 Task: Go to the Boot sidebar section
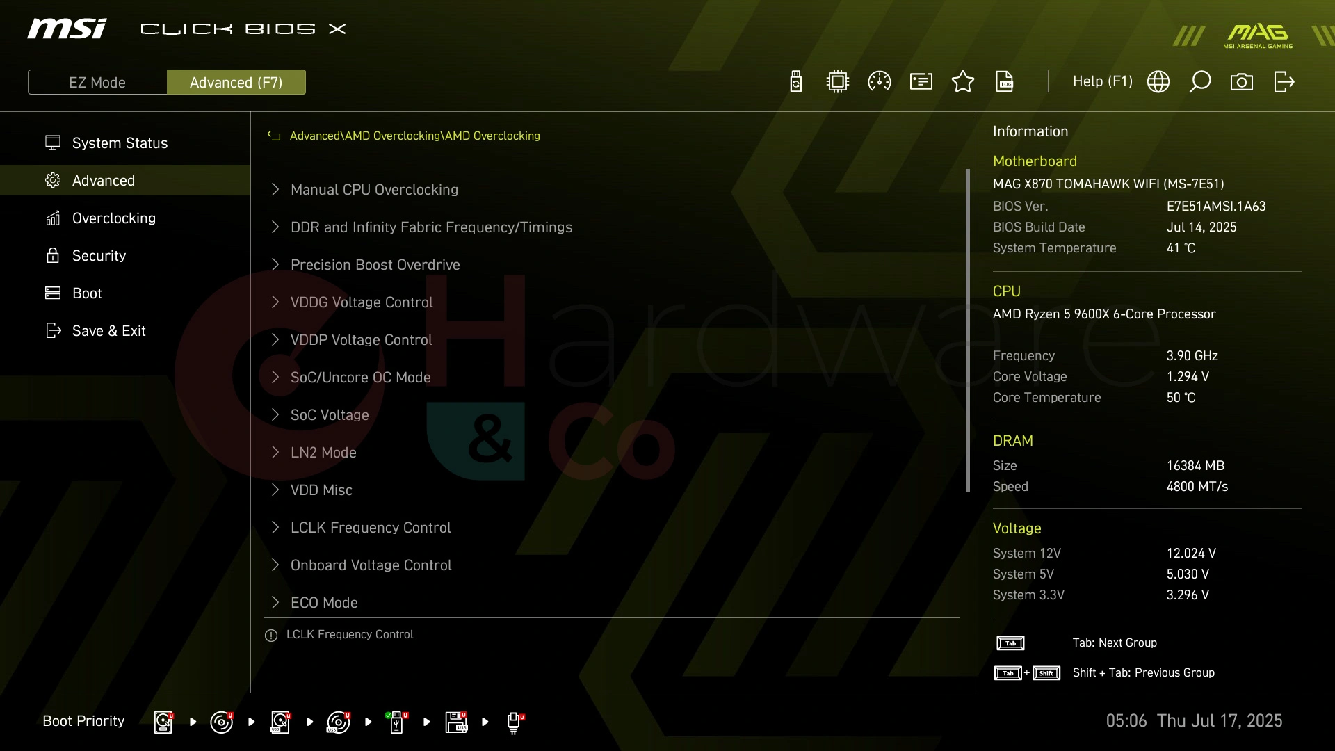point(125,293)
